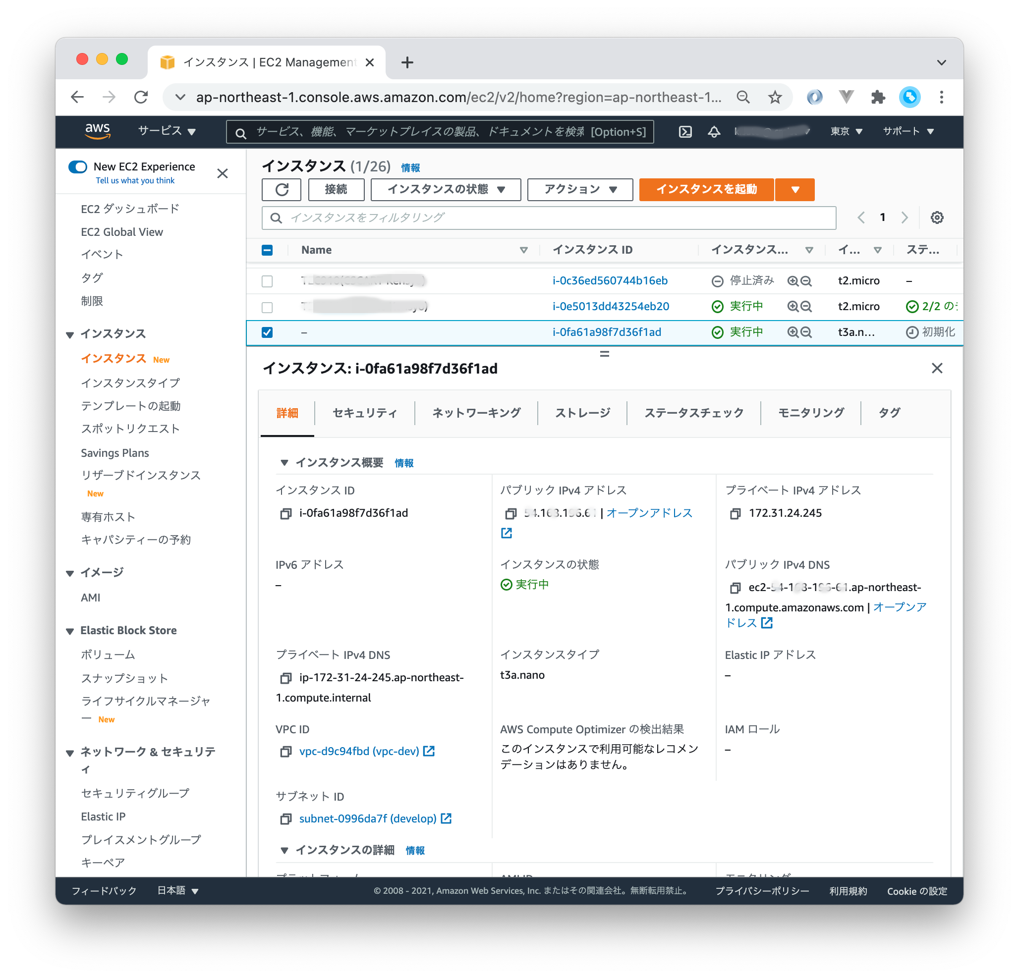
Task: Check the box for instance i-0c36ed560744b16eb
Action: pyautogui.click(x=267, y=281)
